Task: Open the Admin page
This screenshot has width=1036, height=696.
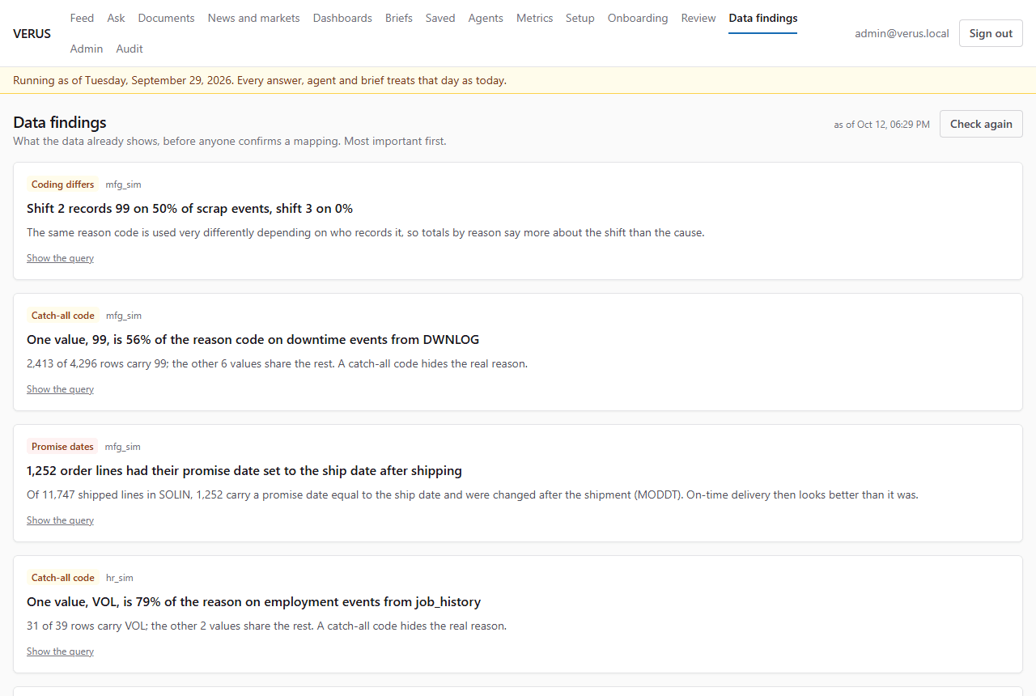Action: [x=87, y=49]
